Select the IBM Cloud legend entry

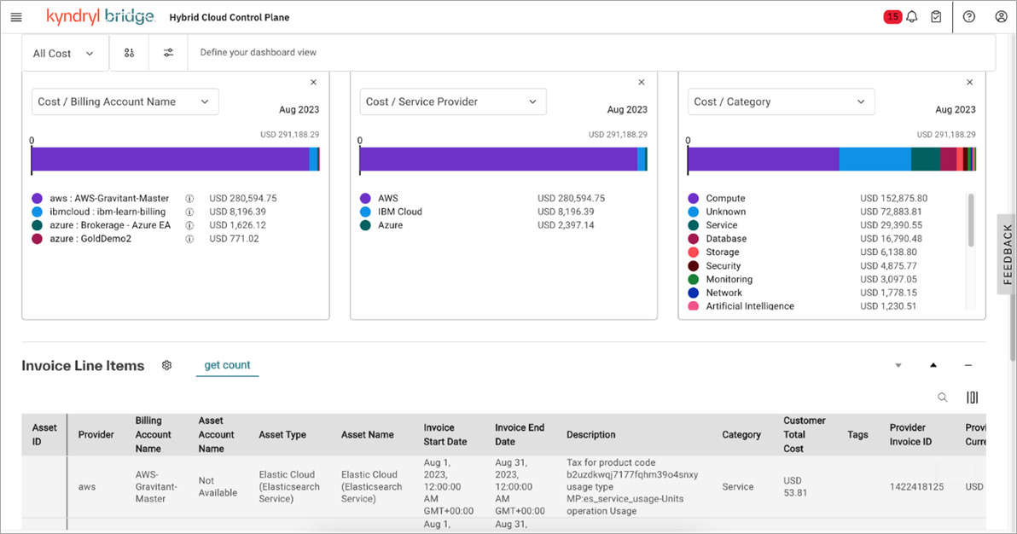[399, 212]
